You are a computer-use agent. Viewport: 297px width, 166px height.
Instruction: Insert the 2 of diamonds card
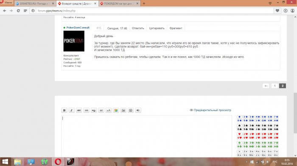pos(246,117)
